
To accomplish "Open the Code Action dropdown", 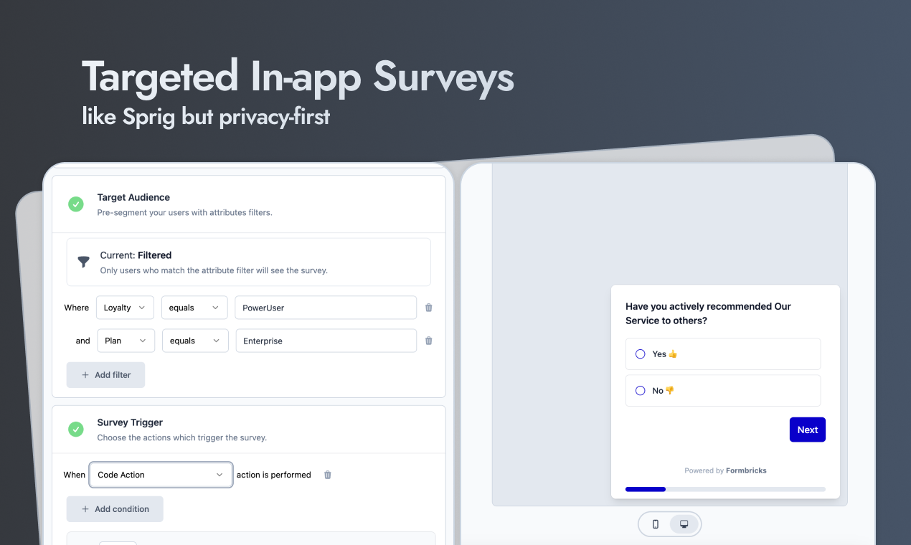I will (161, 475).
